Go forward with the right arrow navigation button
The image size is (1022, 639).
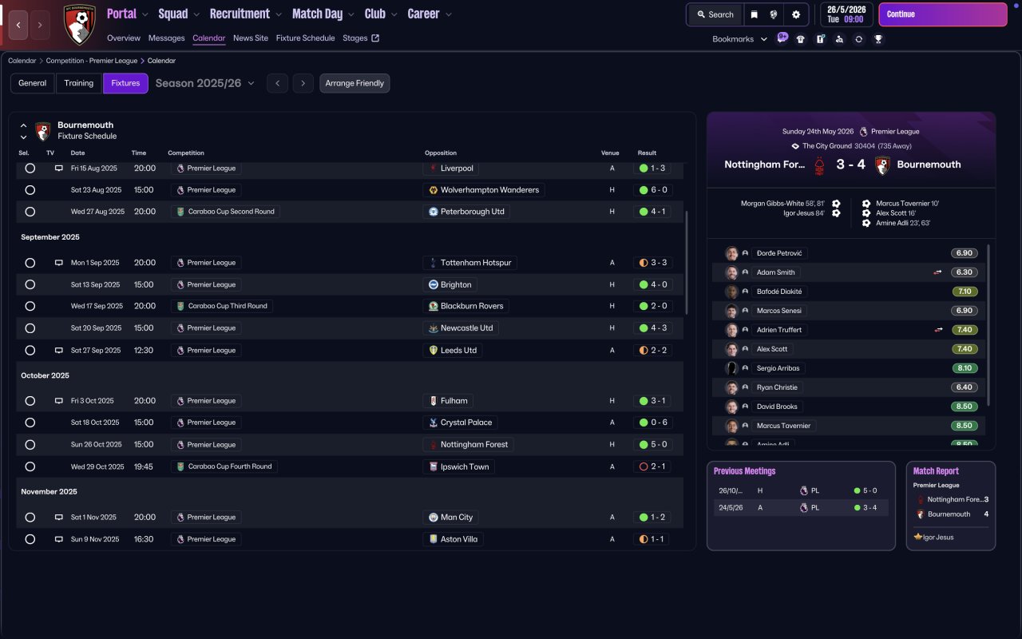[x=40, y=25]
